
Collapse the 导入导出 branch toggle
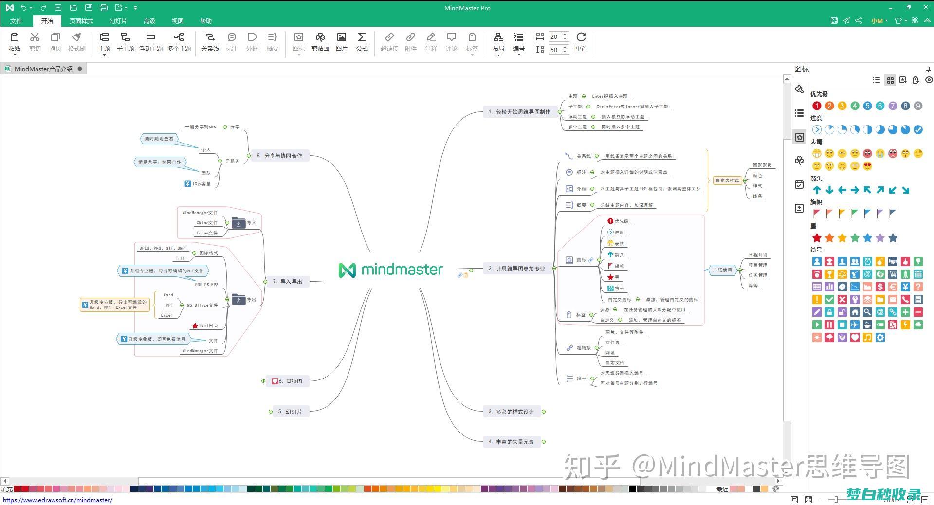click(265, 281)
